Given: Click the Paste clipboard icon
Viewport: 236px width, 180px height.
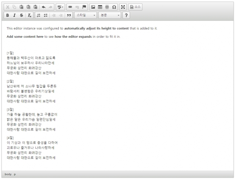Looking at the screenshot, I should [21, 7].
